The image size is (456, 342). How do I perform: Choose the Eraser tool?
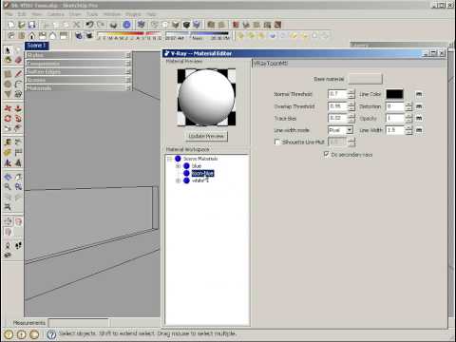coord(18,60)
